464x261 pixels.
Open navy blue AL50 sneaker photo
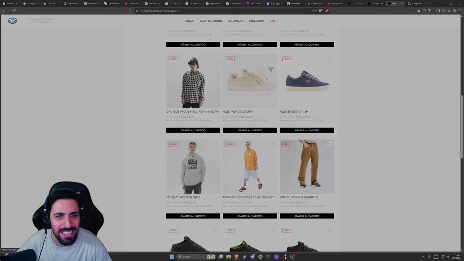click(307, 81)
